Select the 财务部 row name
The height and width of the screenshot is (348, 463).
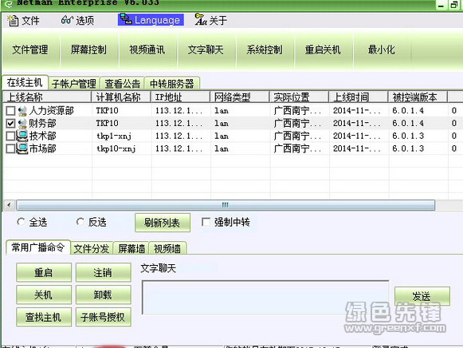pos(42,123)
